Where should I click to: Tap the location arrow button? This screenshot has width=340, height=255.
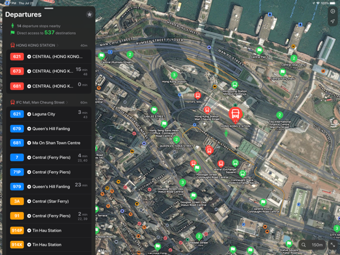click(333, 21)
